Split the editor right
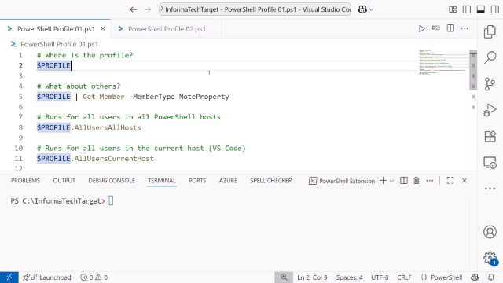The height and width of the screenshot is (283, 503). 450,28
